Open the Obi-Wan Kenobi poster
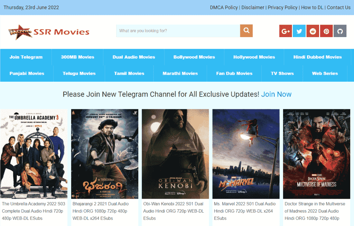The image size is (354, 226). 175,154
